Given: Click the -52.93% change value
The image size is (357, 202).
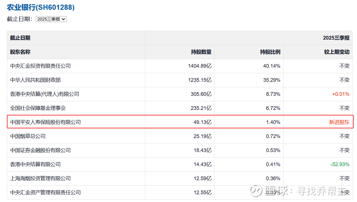Looking at the screenshot, I should [340, 164].
